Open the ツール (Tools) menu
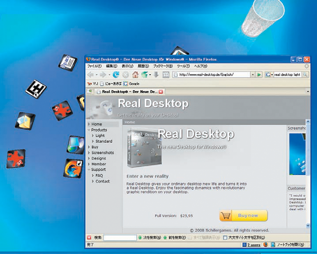This screenshot has width=317, height=254. pos(183,66)
